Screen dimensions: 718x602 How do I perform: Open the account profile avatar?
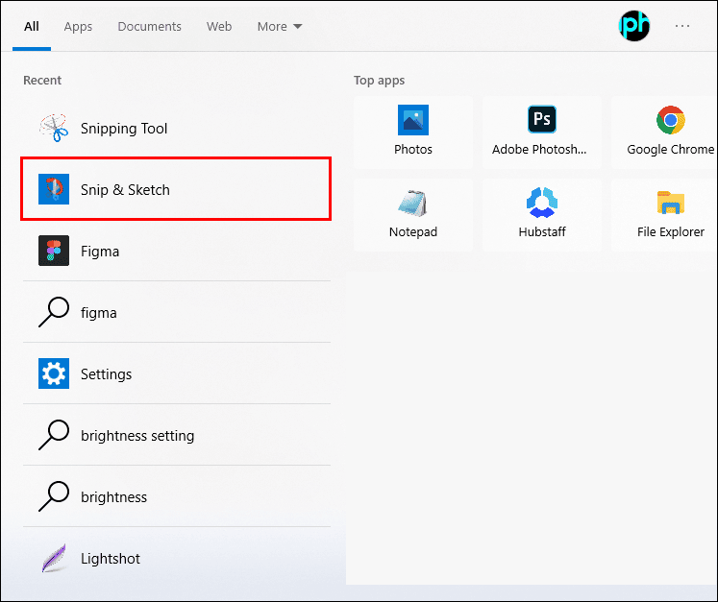click(x=633, y=26)
